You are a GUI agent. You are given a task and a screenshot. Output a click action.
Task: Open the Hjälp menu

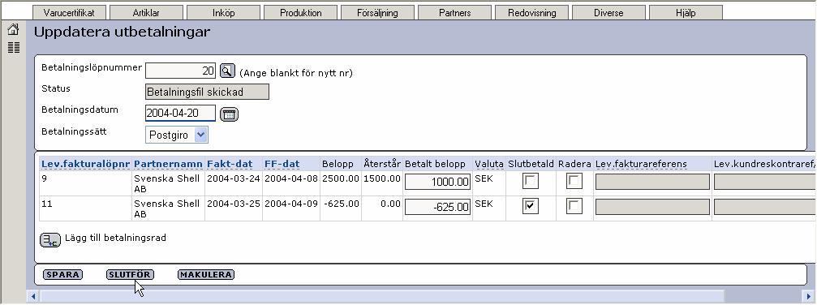686,13
